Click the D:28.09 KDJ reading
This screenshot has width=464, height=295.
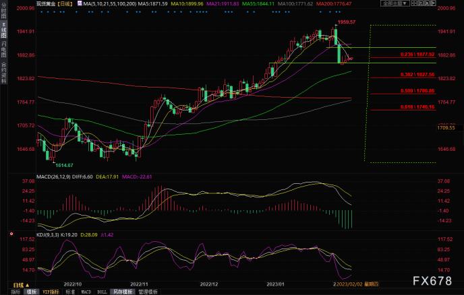tap(89, 234)
